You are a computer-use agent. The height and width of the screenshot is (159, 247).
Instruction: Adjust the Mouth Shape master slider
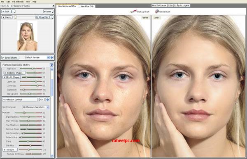(32, 77)
